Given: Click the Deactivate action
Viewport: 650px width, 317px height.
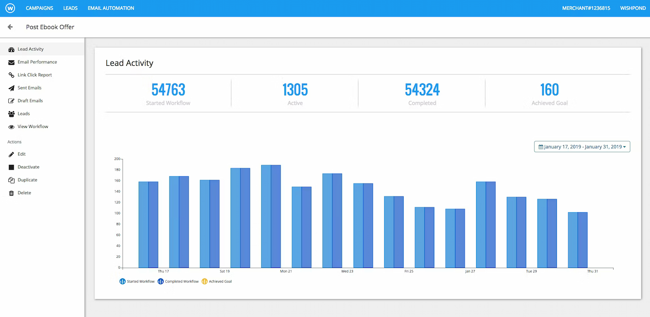Looking at the screenshot, I should click(x=28, y=167).
